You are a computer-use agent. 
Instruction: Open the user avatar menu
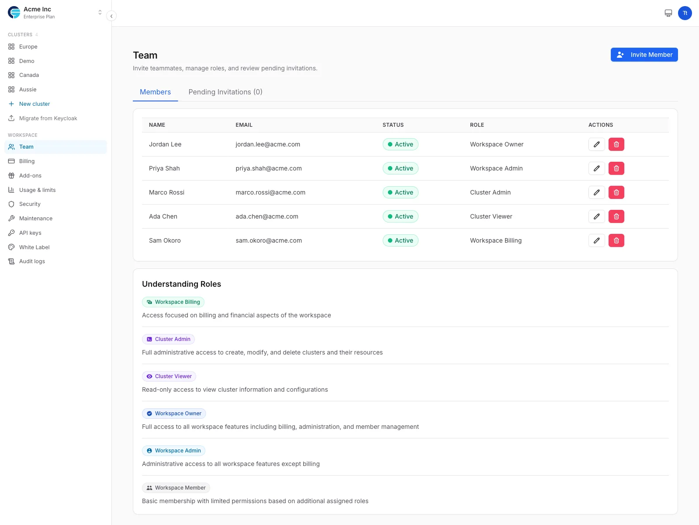pos(685,13)
